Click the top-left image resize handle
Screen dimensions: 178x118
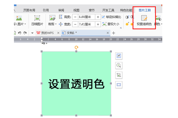42,52
